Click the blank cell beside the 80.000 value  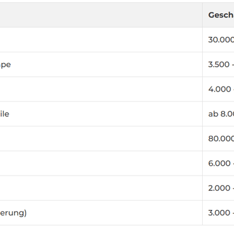(x=101, y=138)
